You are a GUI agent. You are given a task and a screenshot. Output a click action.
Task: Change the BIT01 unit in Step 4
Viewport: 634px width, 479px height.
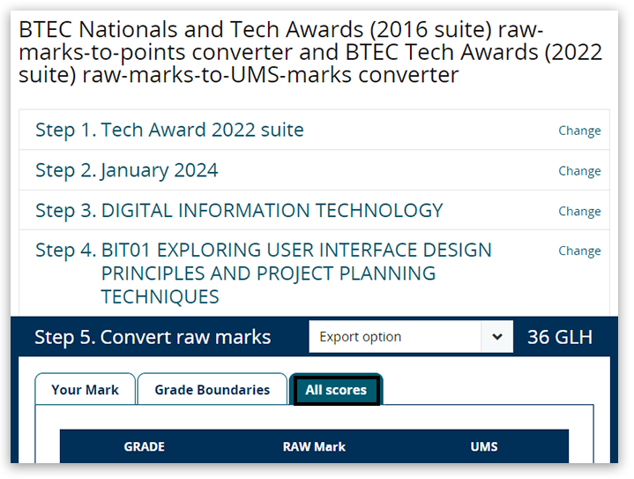[x=579, y=251]
